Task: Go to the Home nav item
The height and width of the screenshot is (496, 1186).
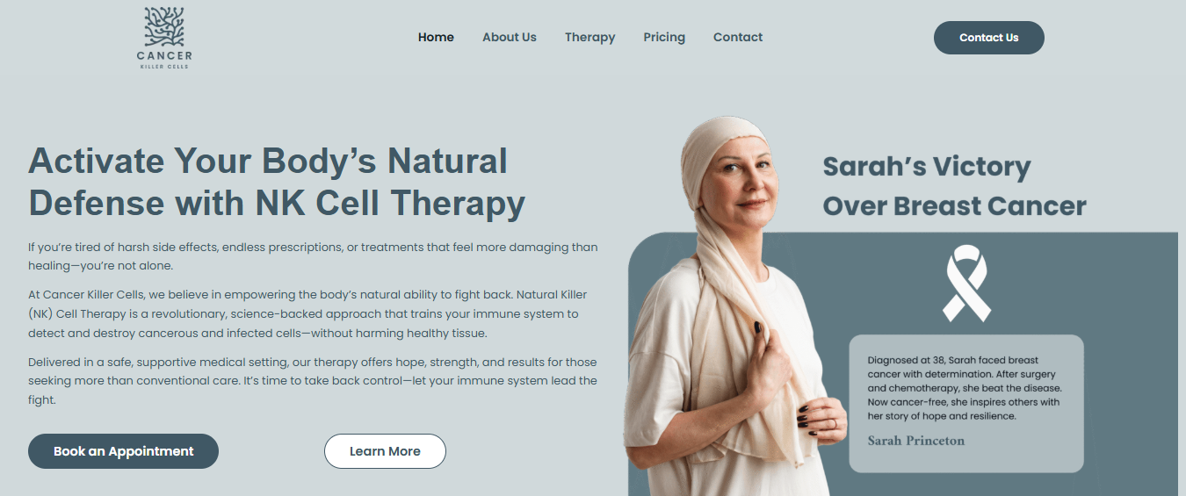Action: [436, 37]
